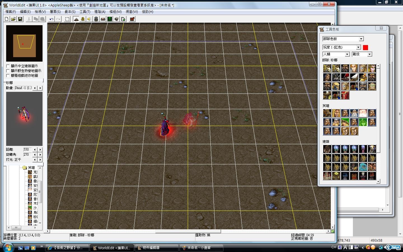Image resolution: width=403 pixels, height=252 pixels.
Task: Enable show creep camp icons checkbox
Action: coord(8,71)
